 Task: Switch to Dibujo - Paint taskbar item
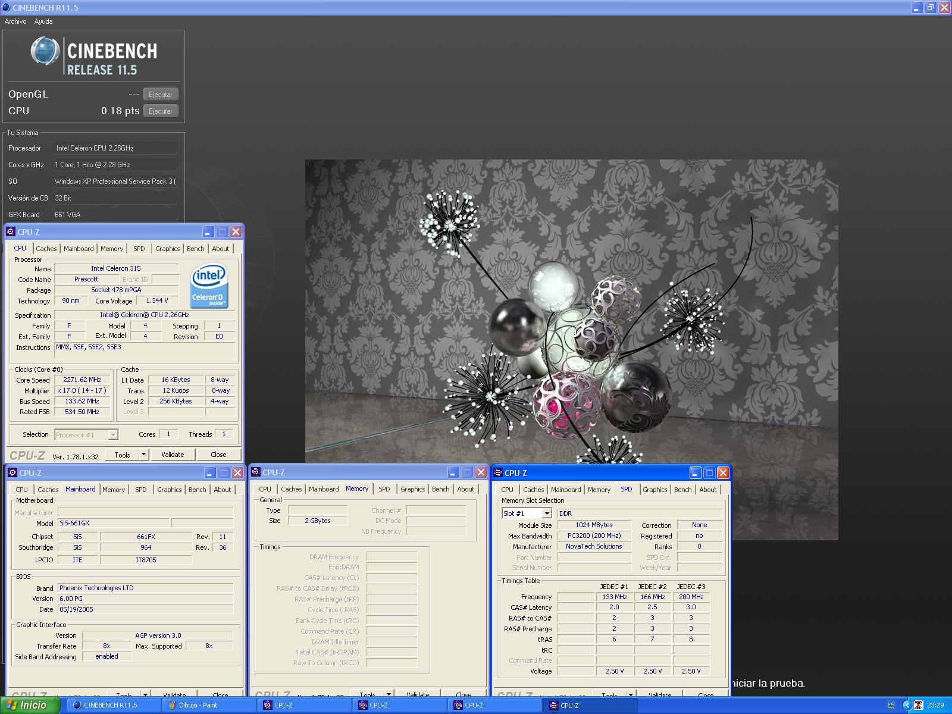[208, 705]
